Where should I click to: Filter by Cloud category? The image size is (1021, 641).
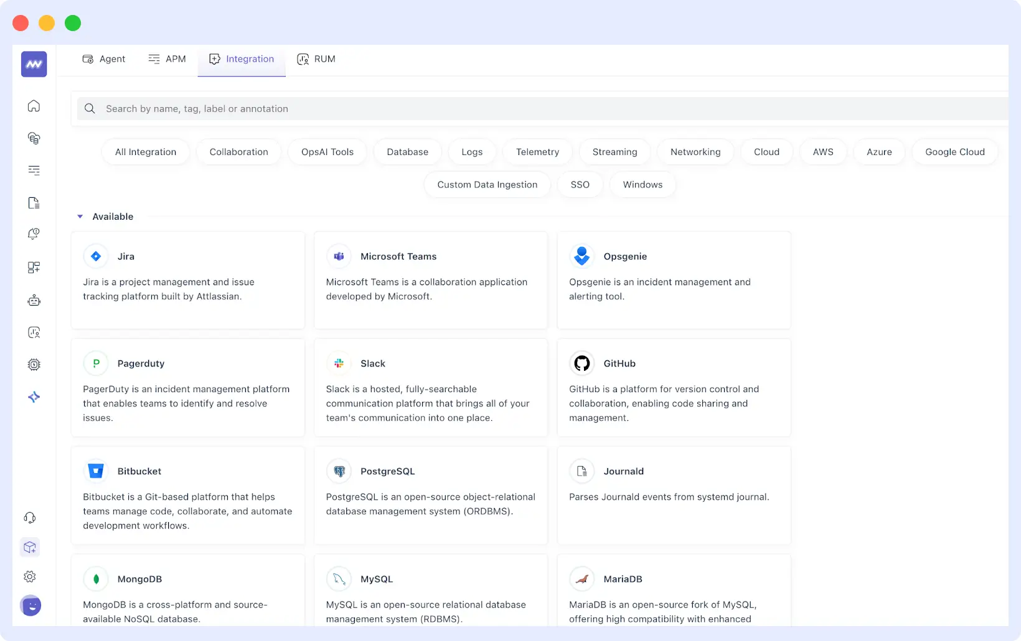coord(767,152)
